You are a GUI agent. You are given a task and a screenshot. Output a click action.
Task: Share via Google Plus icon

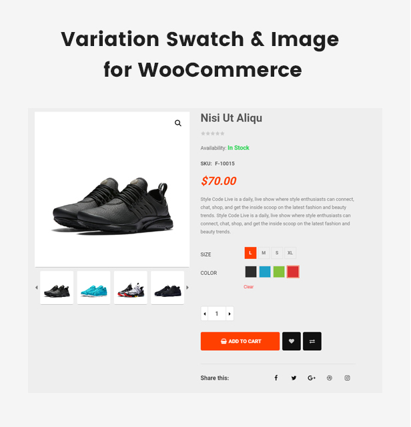tap(312, 378)
